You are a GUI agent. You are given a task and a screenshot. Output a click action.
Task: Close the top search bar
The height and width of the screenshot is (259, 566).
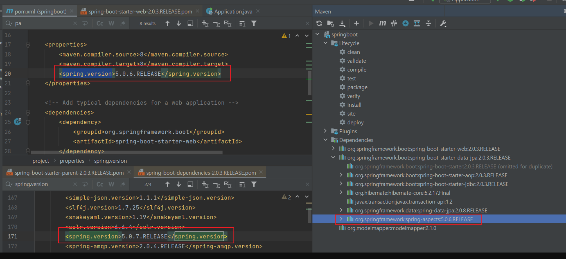pyautogui.click(x=307, y=23)
